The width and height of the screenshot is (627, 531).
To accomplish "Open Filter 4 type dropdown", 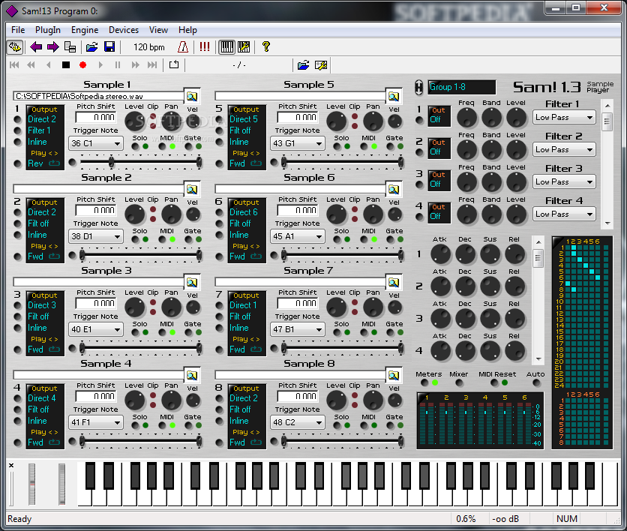I will (564, 214).
